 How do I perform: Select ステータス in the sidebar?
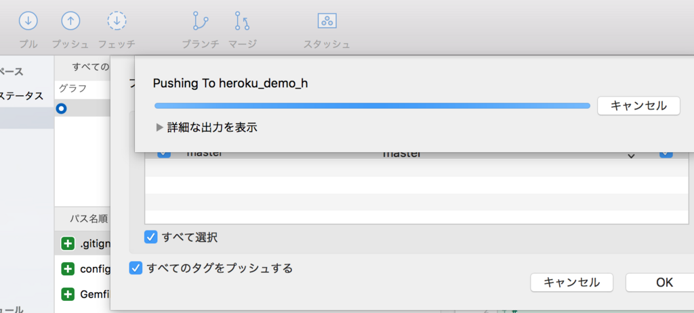point(22,96)
